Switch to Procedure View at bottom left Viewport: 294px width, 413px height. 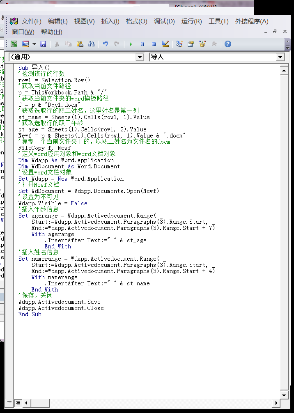click(9, 403)
